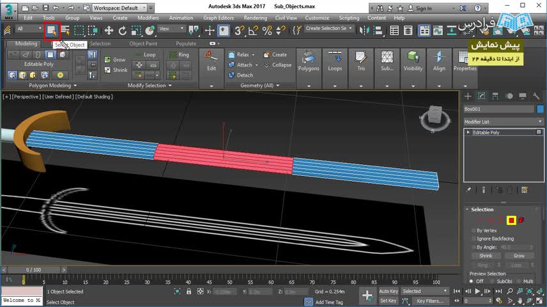Click the object color swatch beside Box001

point(541,109)
